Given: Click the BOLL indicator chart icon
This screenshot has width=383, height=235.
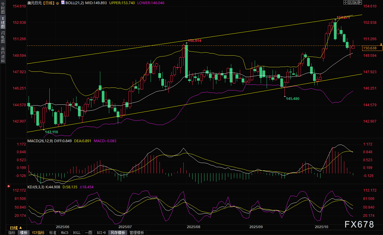Looking at the screenshot, I should 63,2.
